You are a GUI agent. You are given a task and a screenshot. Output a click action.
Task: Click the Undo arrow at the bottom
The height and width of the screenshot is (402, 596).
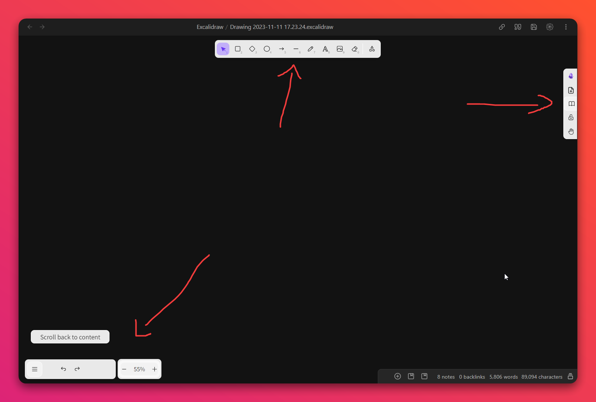click(x=63, y=369)
